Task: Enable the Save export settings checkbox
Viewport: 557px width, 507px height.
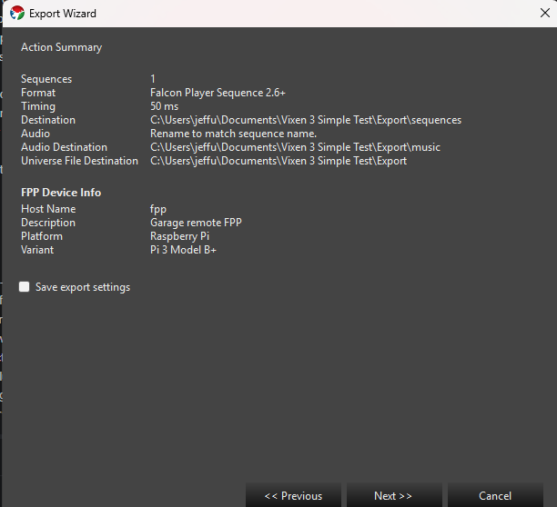Action: (25, 287)
